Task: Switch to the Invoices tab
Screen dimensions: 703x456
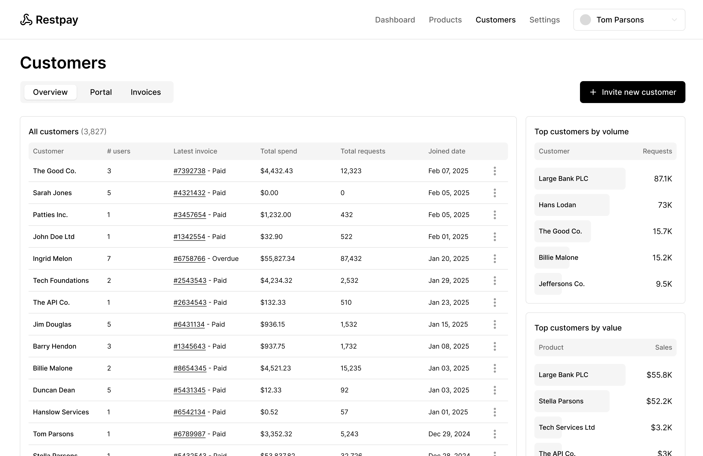Action: click(x=146, y=92)
